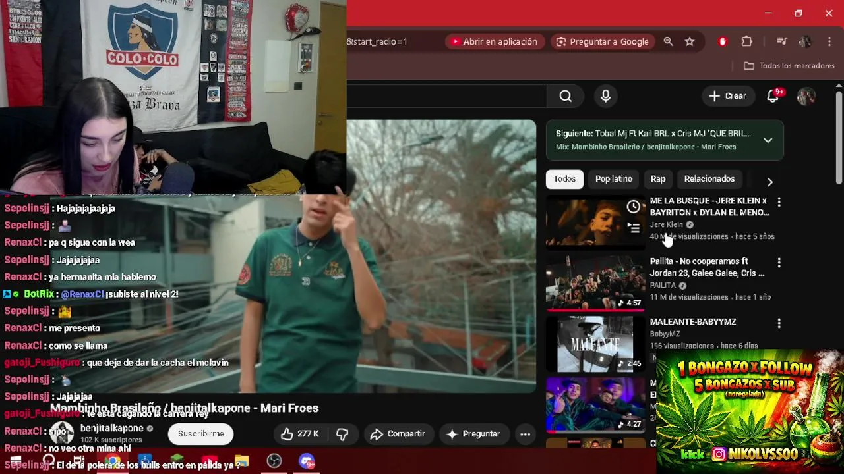Click the Pailita No cooperamos title
This screenshot has width=844, height=474.
click(x=707, y=267)
